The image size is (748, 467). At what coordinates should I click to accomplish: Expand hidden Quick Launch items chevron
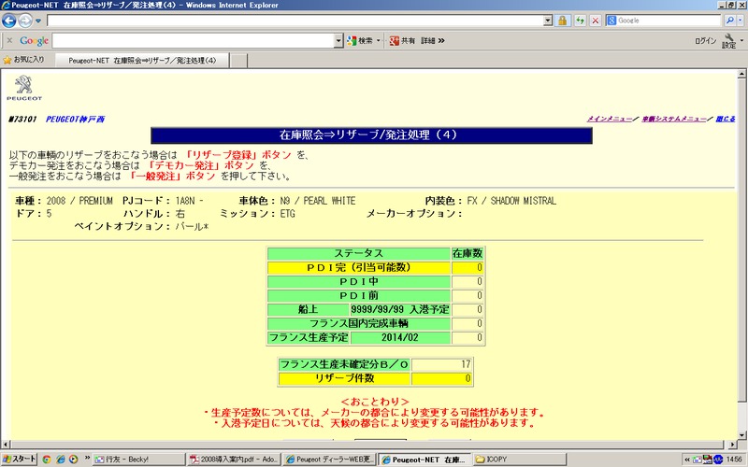87,458
